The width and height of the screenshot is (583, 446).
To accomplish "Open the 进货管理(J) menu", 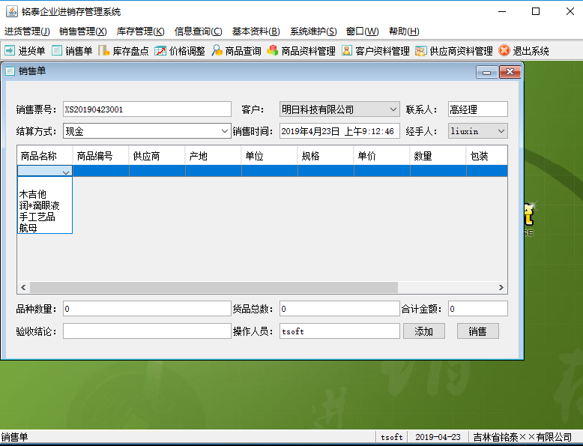I will tap(27, 31).
